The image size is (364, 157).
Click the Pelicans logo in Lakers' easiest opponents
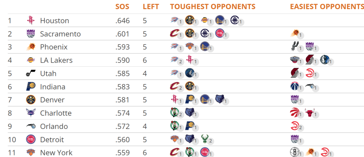(x=294, y=60)
